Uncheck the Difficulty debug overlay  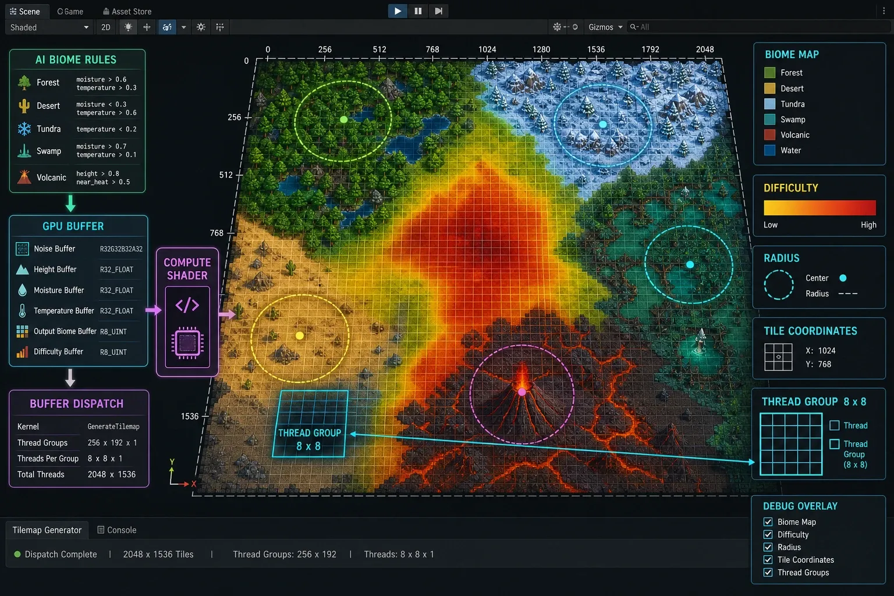tap(768, 535)
